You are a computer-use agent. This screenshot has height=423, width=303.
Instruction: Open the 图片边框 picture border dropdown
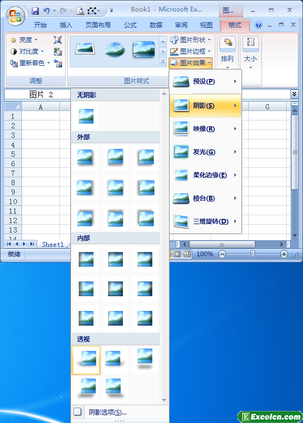click(191, 51)
